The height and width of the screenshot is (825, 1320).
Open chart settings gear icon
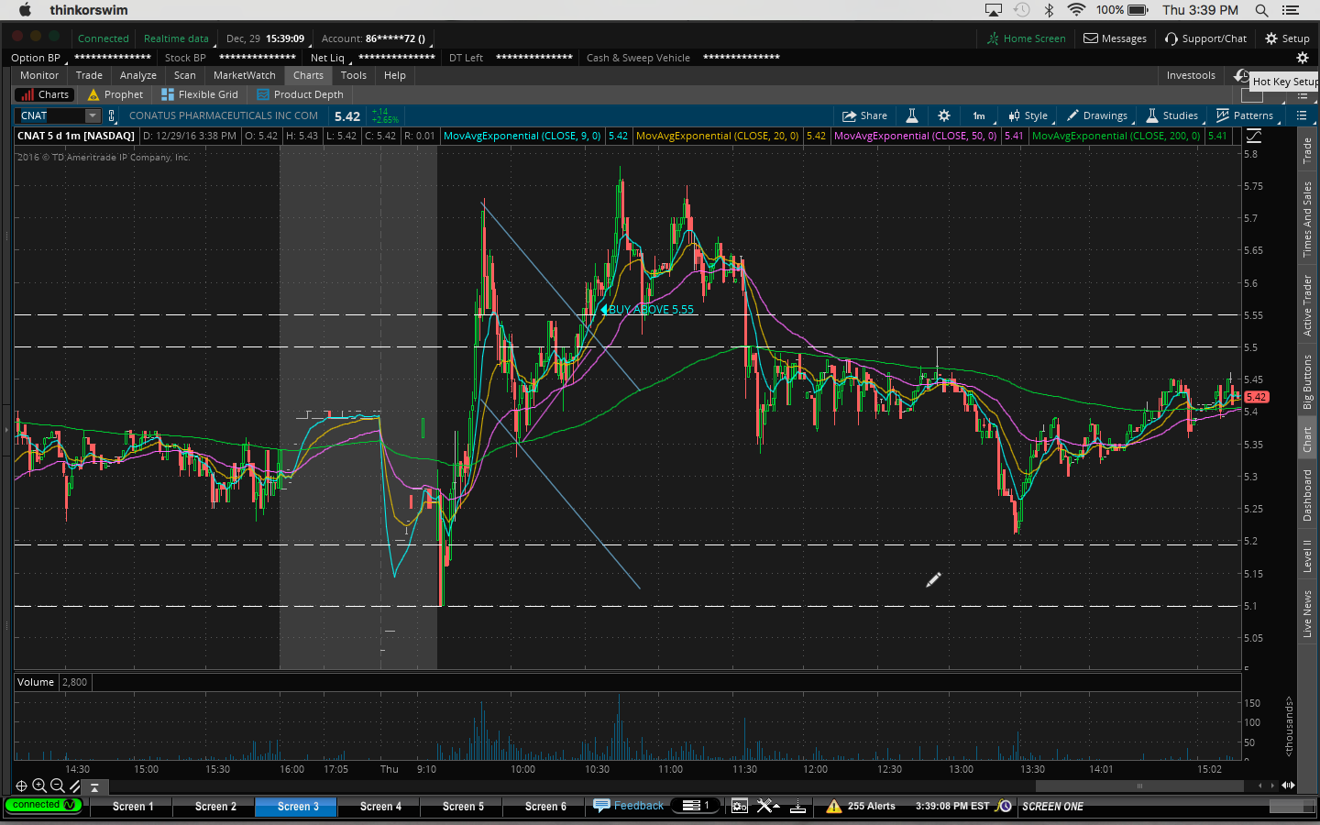click(944, 115)
